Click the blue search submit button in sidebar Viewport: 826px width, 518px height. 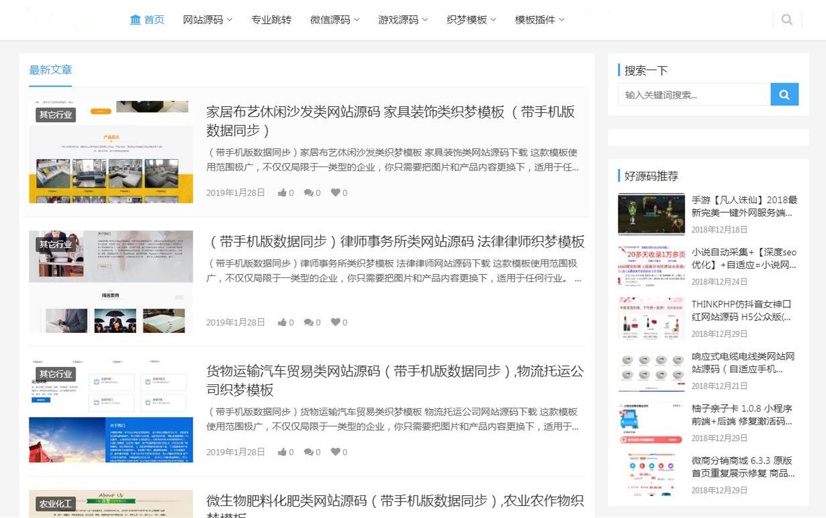[x=784, y=94]
